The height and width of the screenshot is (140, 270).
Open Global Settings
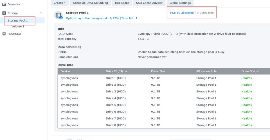[x=180, y=3]
